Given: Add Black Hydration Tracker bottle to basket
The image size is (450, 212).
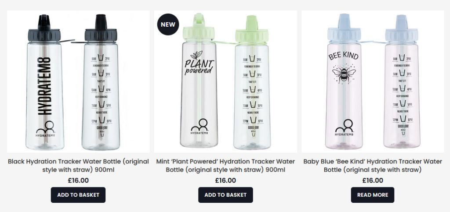Looking at the screenshot, I should point(78,195).
